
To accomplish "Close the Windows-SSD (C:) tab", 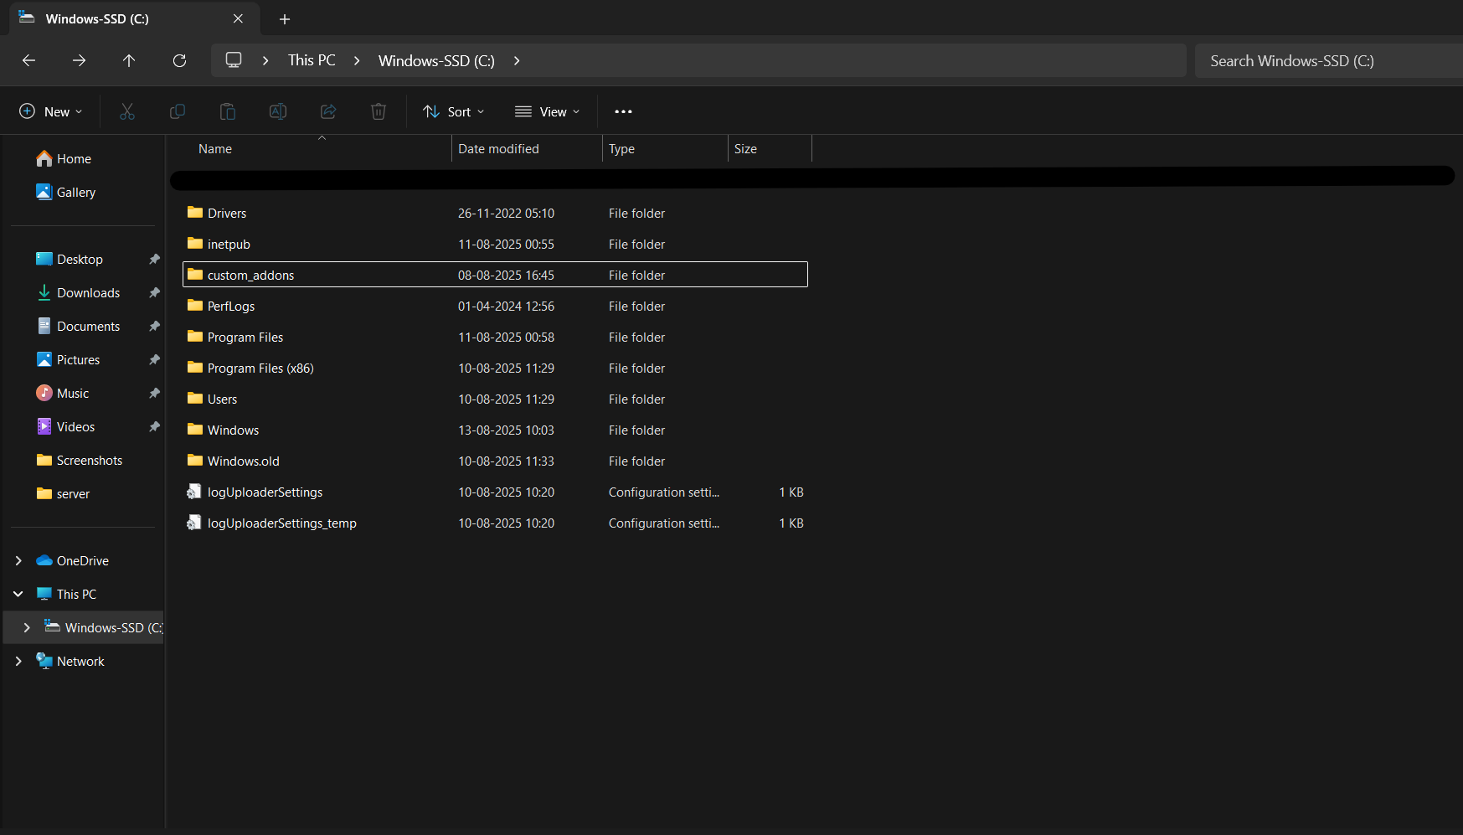I will [x=238, y=18].
